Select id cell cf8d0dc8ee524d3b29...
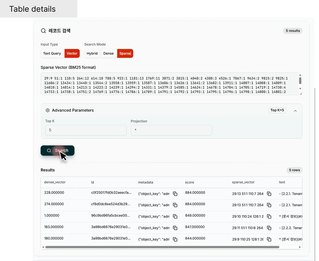Viewport: 319px width, 261px height. tap(111, 204)
